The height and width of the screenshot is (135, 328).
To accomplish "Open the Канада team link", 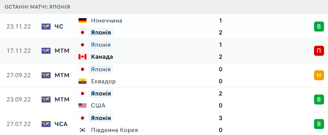I will pyautogui.click(x=102, y=57).
